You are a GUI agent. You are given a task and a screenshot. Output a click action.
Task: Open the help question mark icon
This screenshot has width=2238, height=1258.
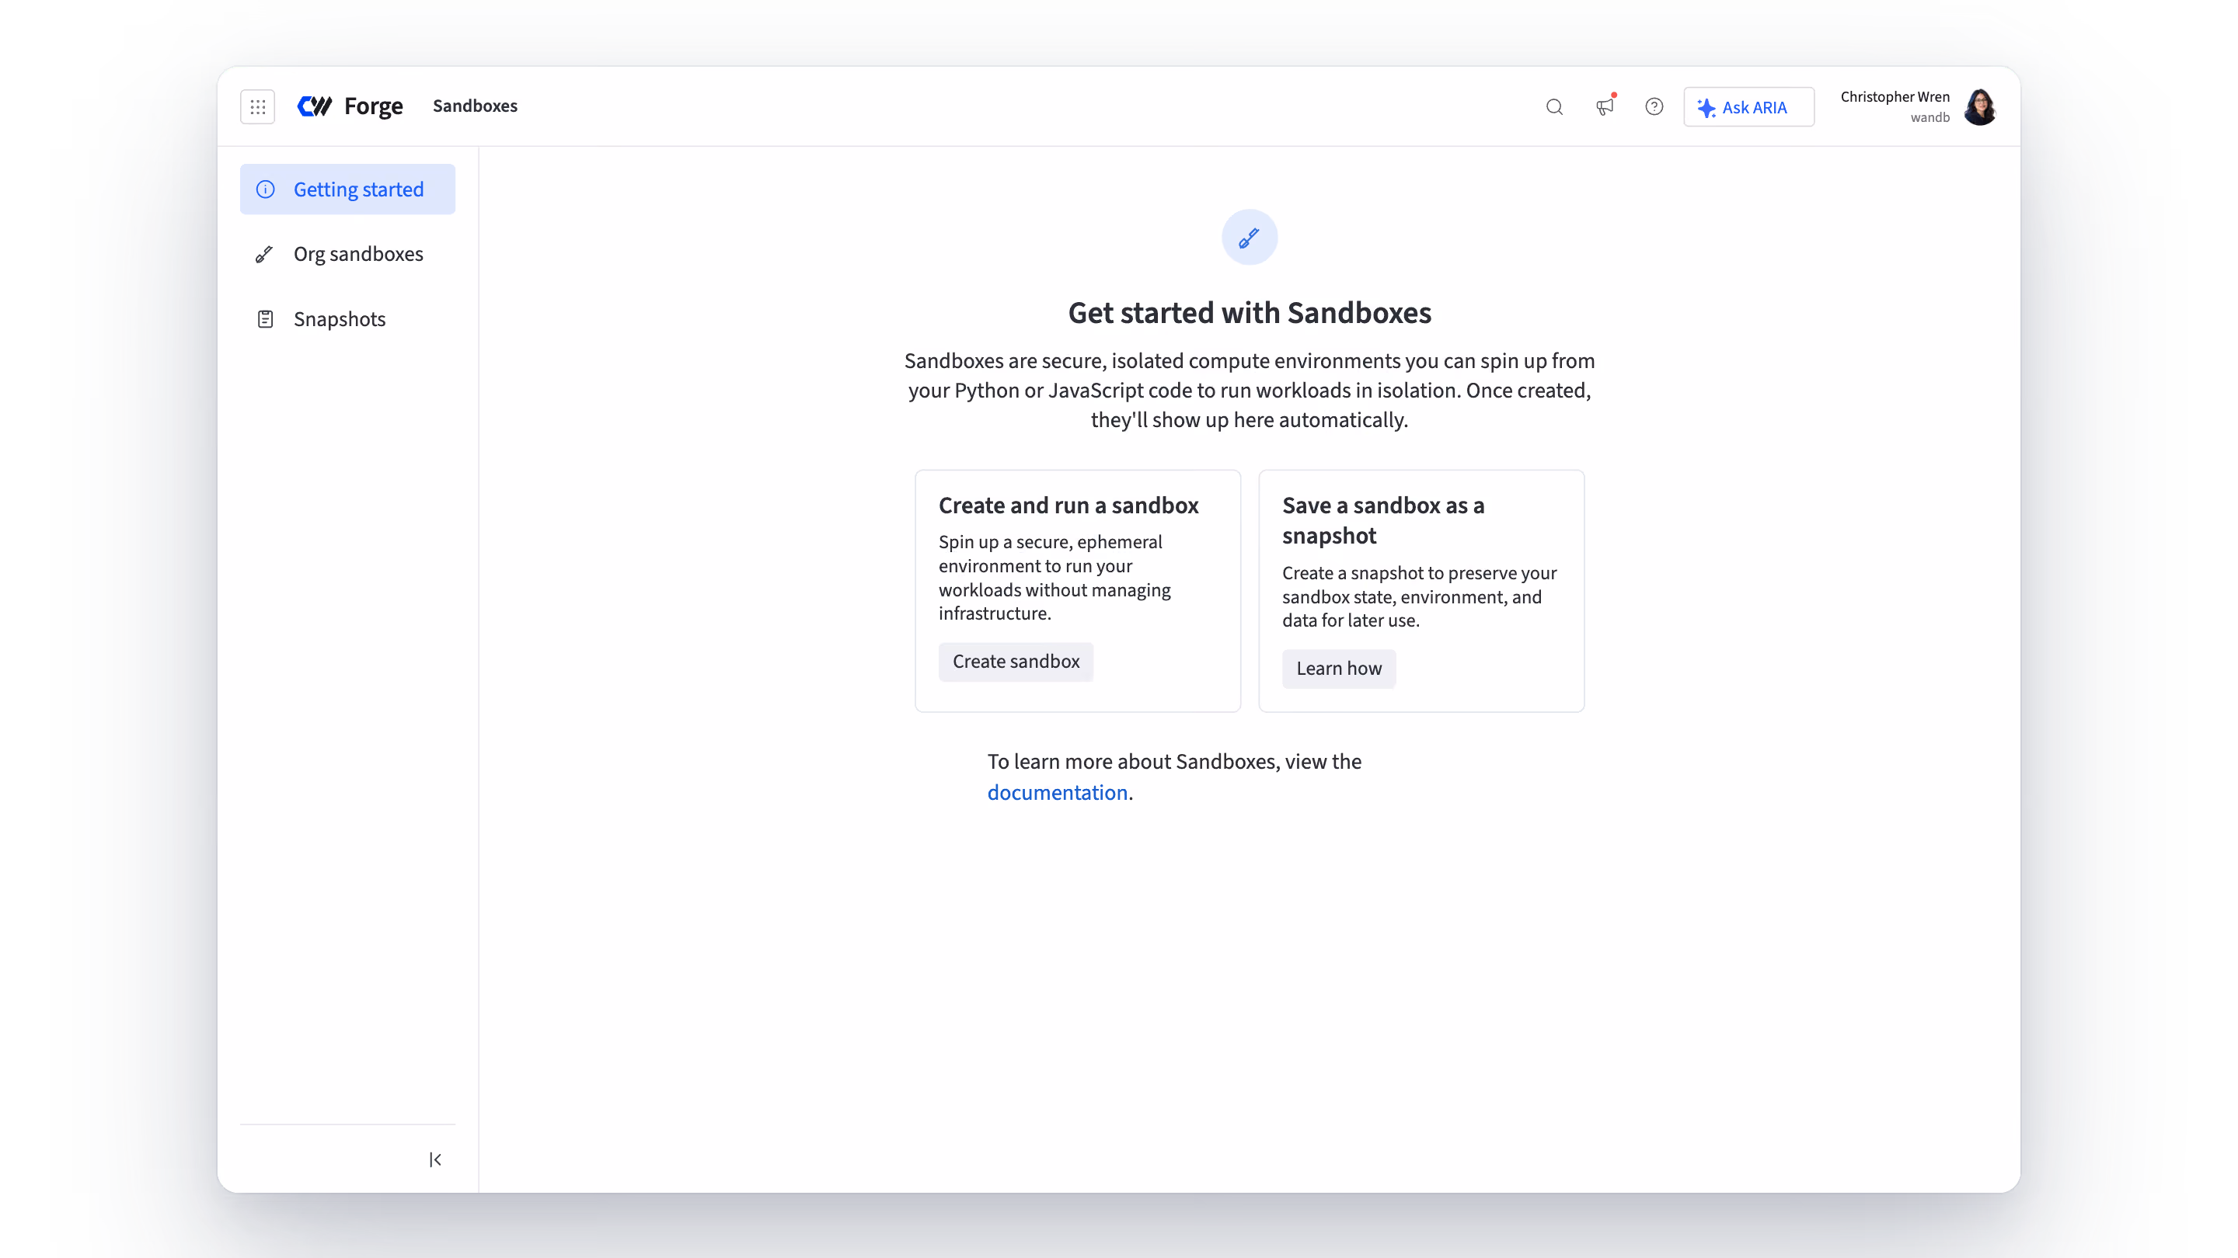tap(1654, 107)
